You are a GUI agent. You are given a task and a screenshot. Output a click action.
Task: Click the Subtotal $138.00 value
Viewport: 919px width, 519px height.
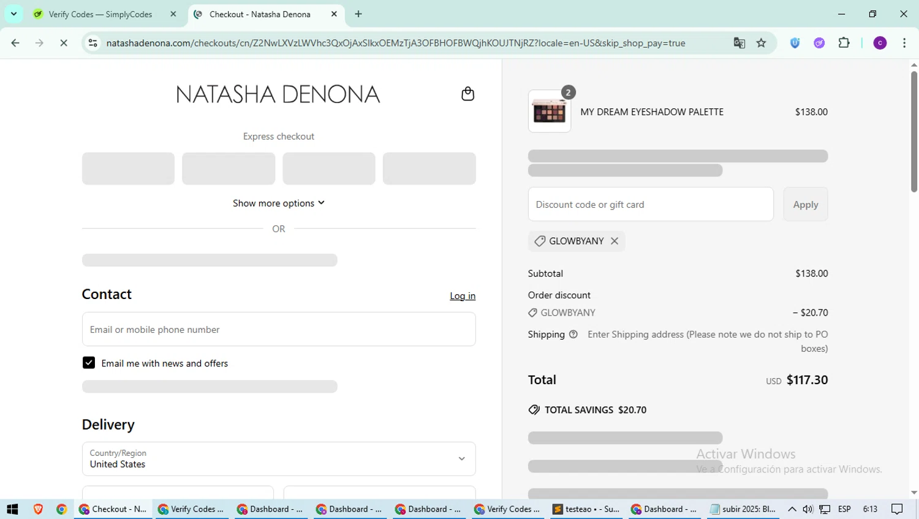point(812,273)
